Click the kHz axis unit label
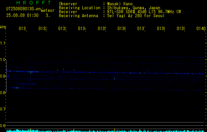This screenshot has height=132, width=207. pyautogui.click(x=3, y=27)
